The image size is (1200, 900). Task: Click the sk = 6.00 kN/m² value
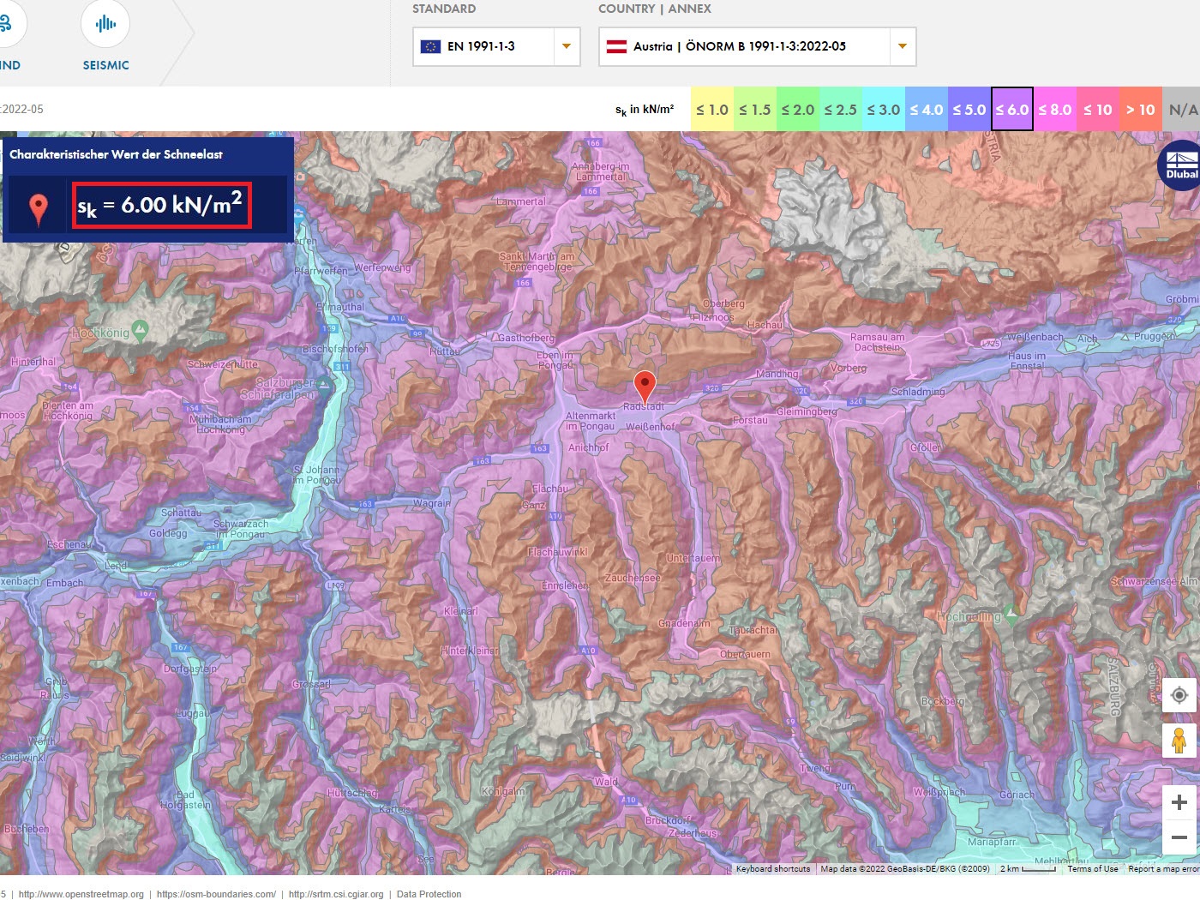162,206
